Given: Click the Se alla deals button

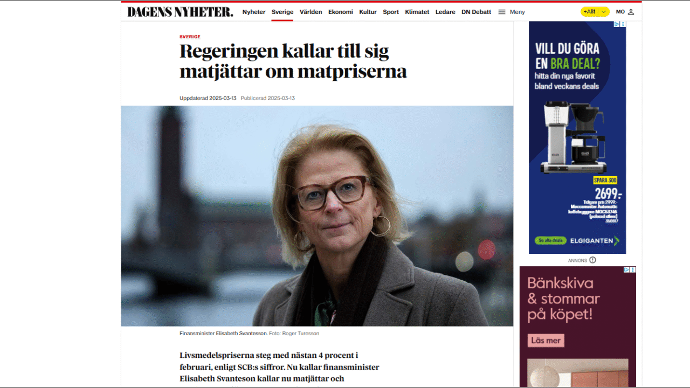Looking at the screenshot, I should point(550,240).
